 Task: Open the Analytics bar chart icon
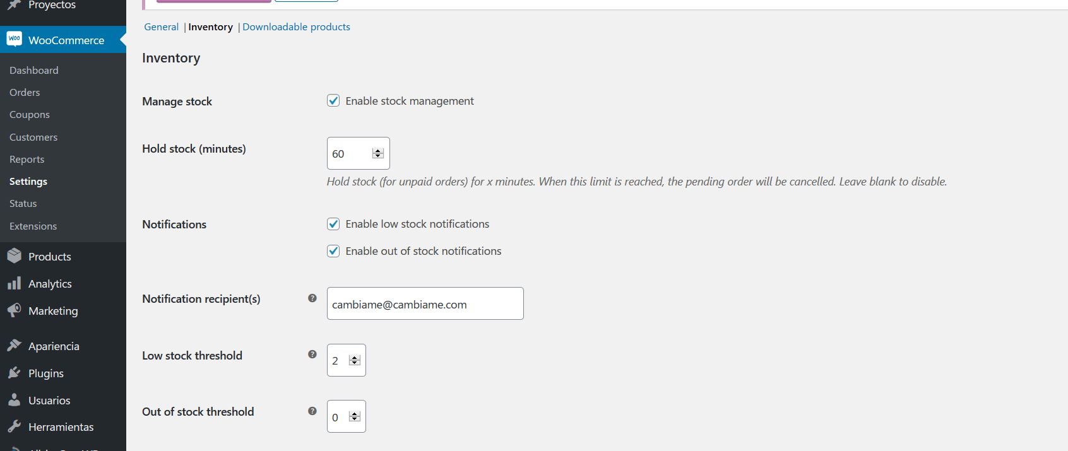pyautogui.click(x=14, y=283)
